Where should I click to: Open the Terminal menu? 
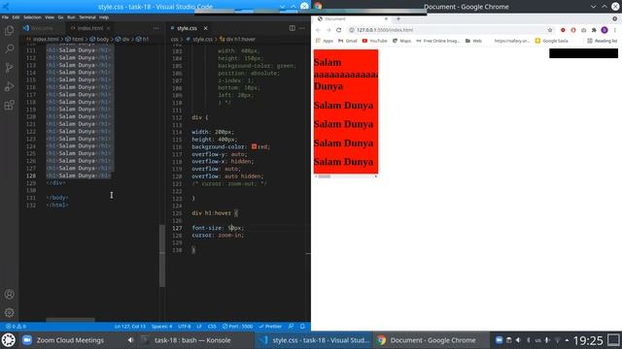pos(87,17)
